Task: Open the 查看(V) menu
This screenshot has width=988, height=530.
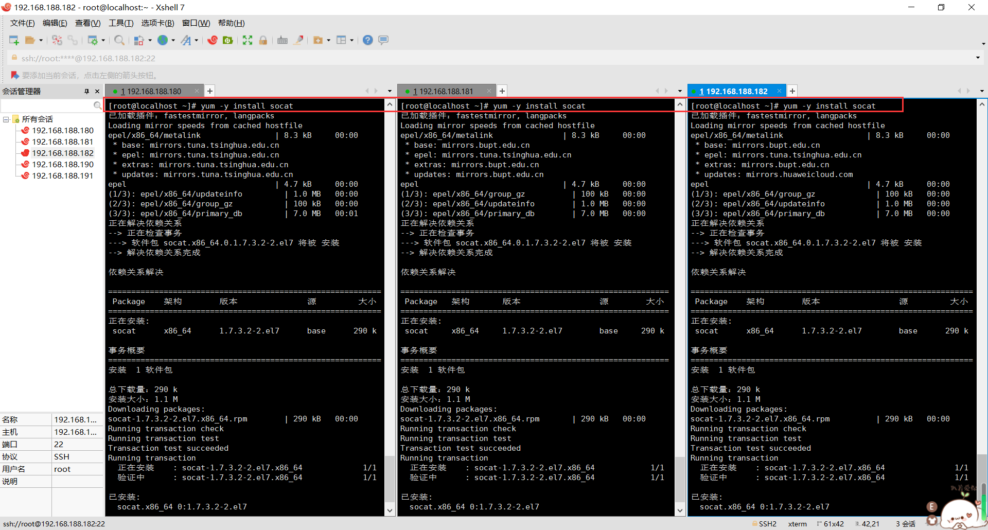Action: click(88, 23)
